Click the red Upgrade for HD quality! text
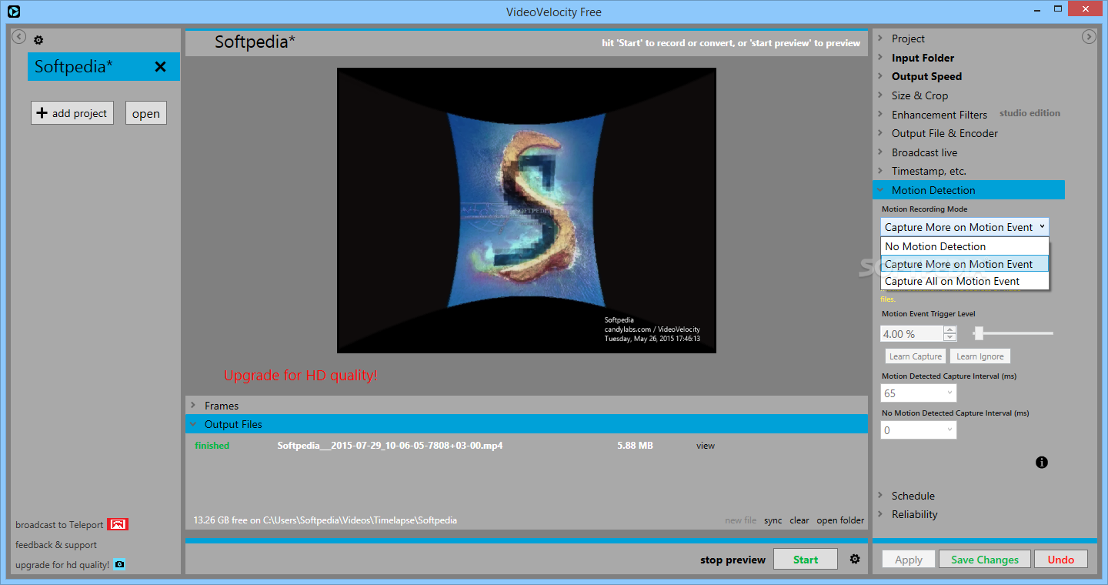 coord(301,376)
